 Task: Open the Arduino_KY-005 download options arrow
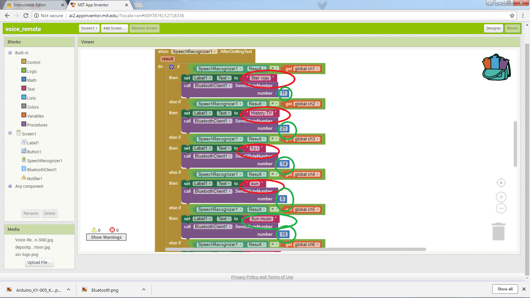[x=69, y=290]
